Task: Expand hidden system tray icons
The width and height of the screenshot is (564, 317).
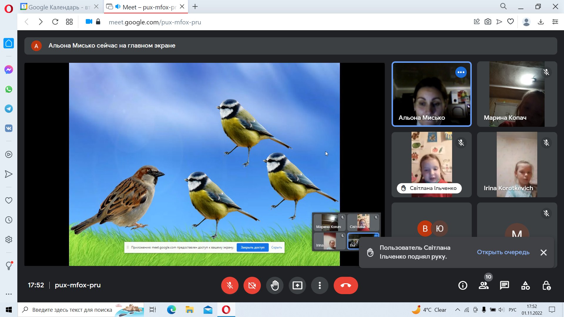Action: pos(457,310)
